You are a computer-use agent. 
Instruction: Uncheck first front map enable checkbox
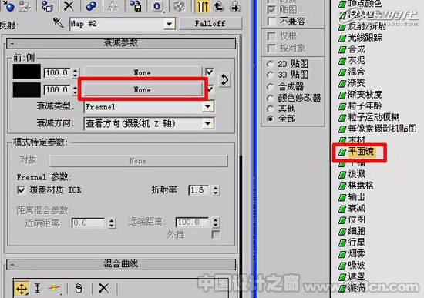pos(210,72)
